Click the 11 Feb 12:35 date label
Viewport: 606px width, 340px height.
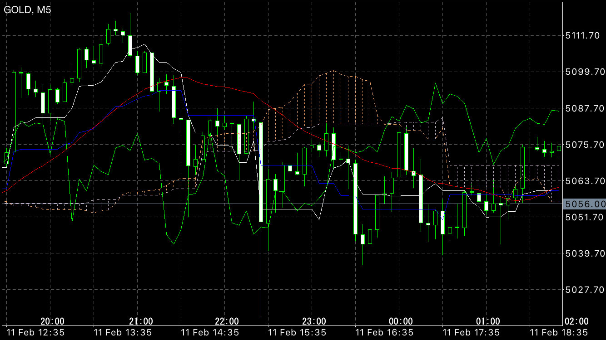click(35, 332)
